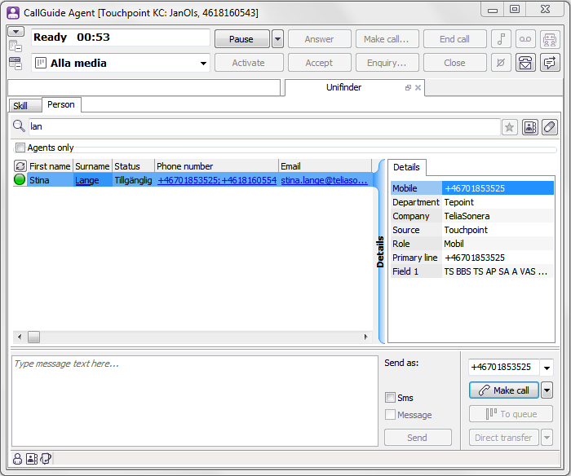Select the Department Tepoint row
Image resolution: width=571 pixels, height=476 pixels.
click(472, 202)
